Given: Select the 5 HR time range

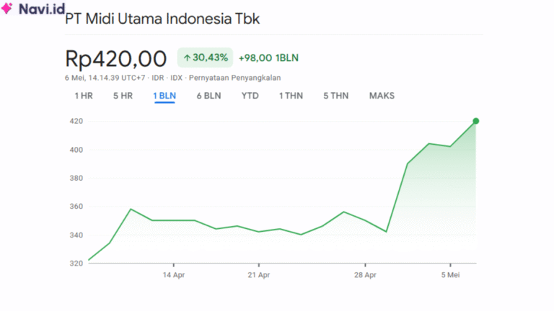Looking at the screenshot, I should pyautogui.click(x=123, y=96).
